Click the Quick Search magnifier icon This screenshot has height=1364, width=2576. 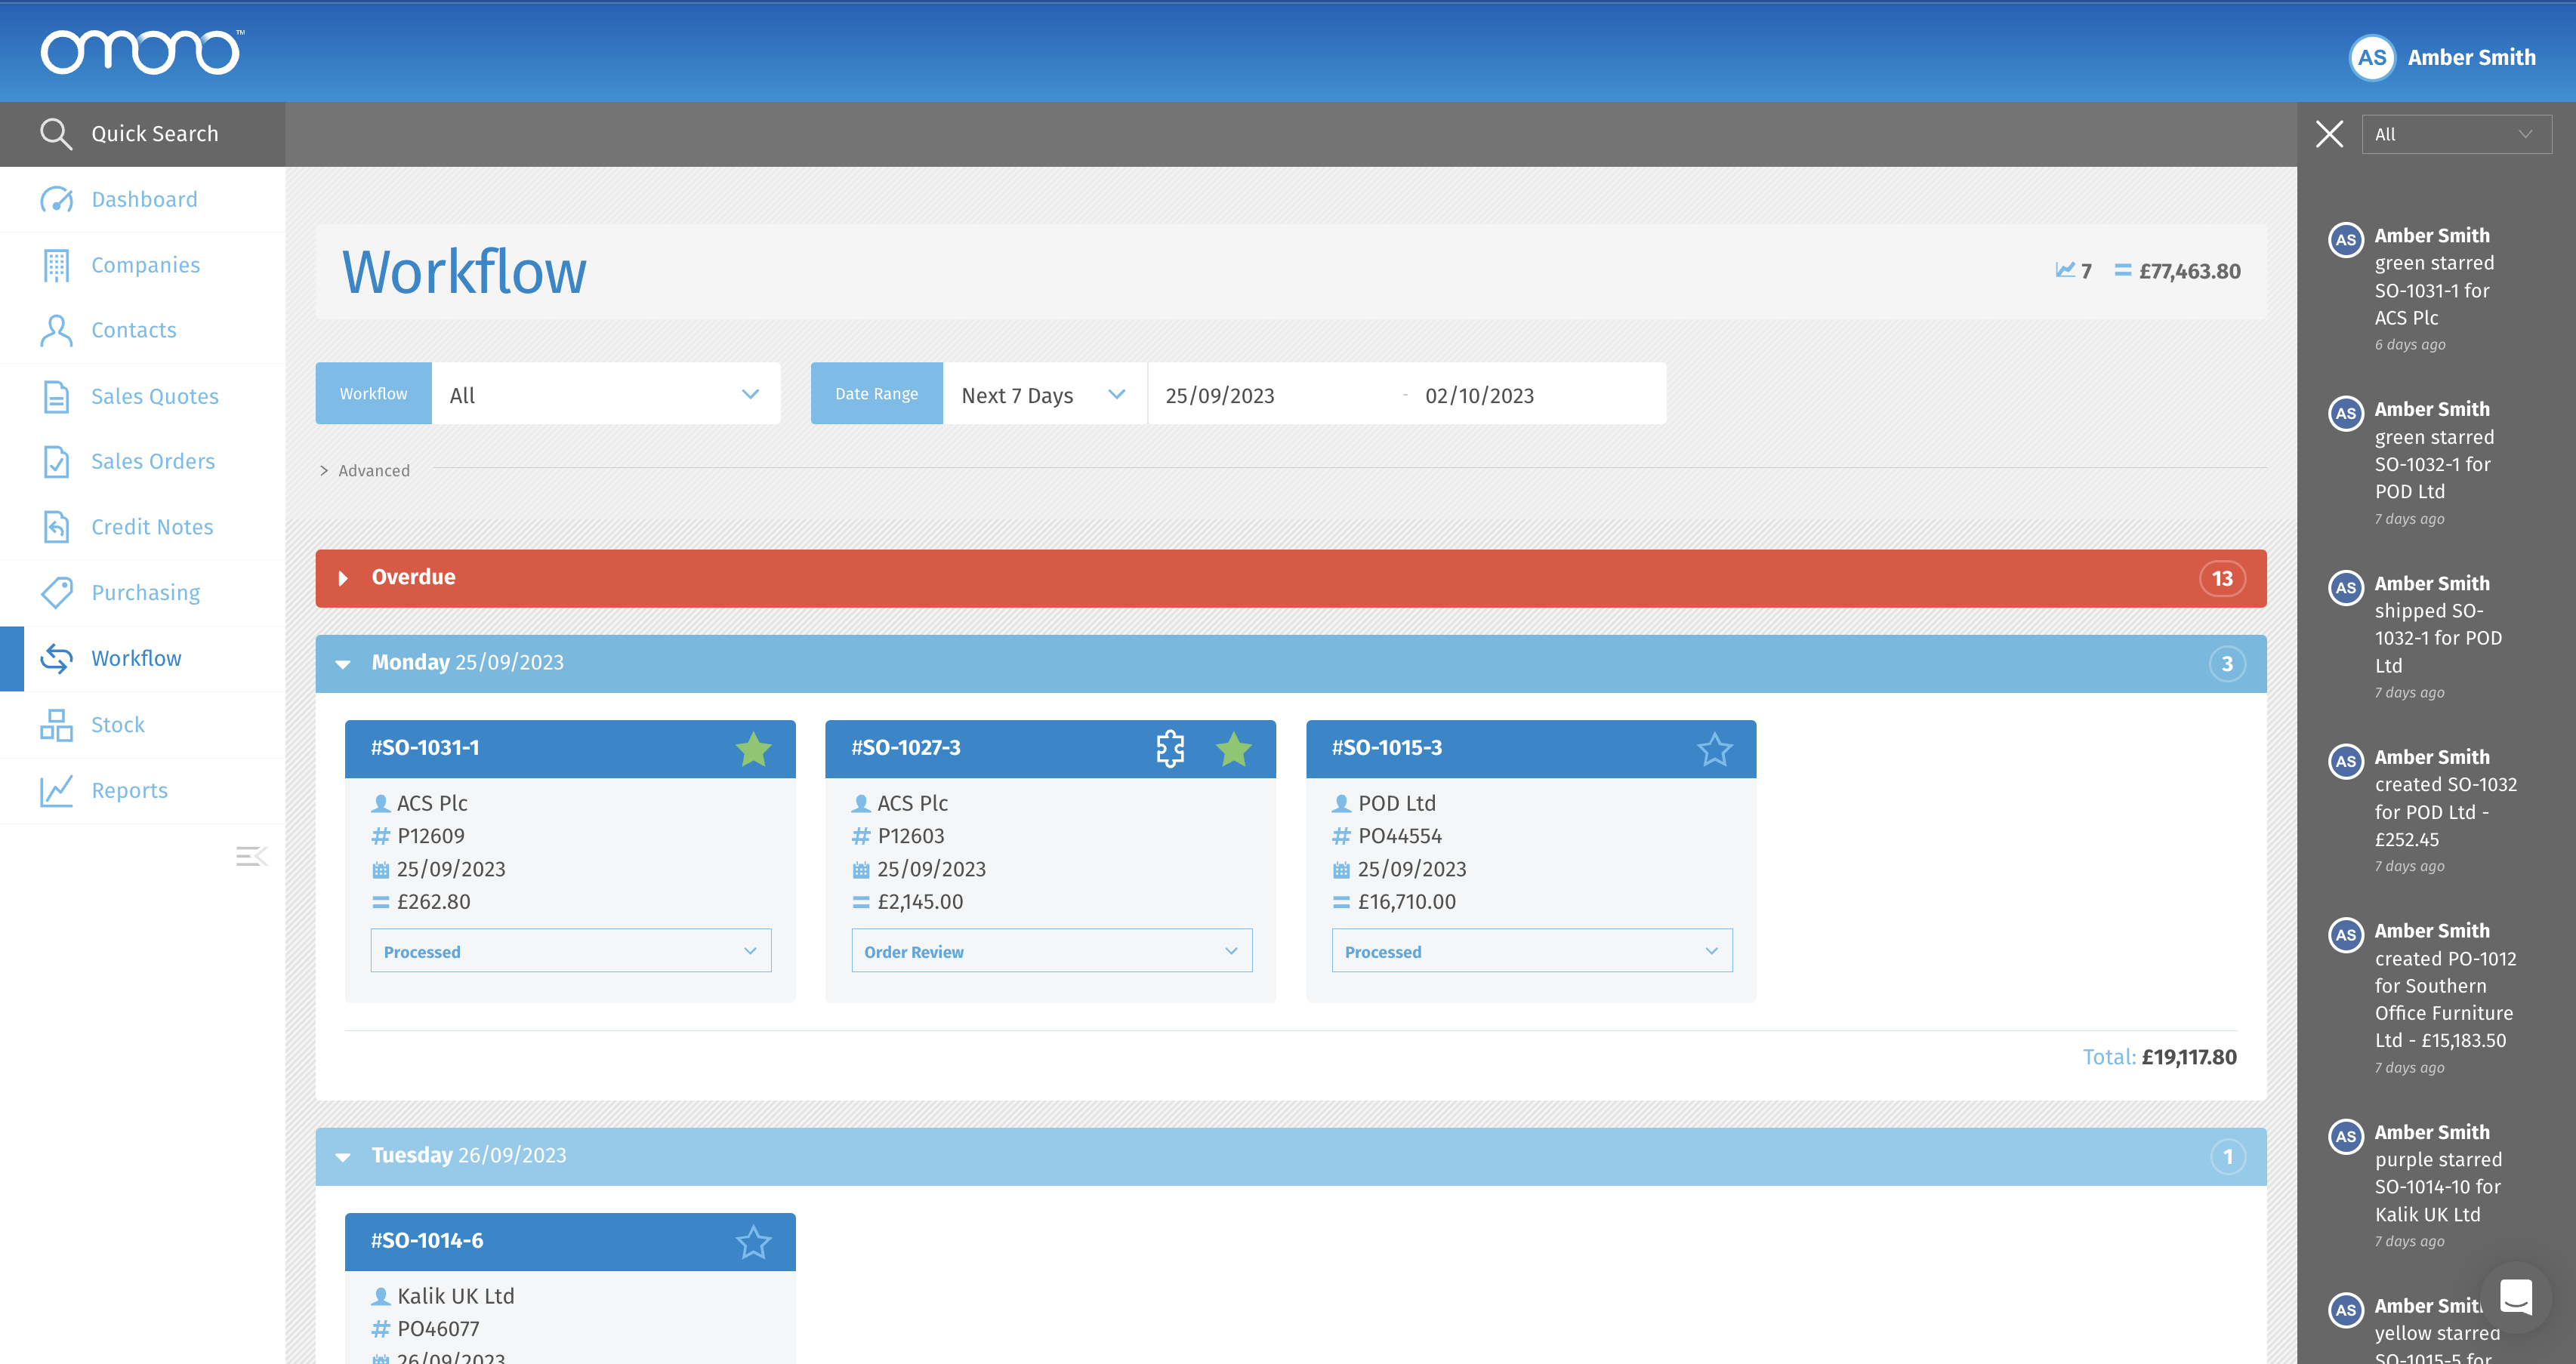pos(56,134)
